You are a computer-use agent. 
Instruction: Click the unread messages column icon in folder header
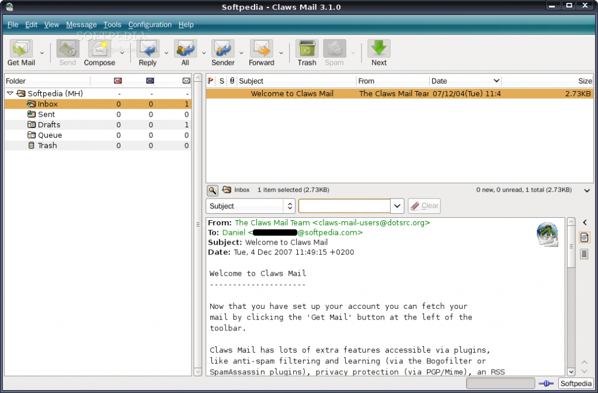pos(150,81)
